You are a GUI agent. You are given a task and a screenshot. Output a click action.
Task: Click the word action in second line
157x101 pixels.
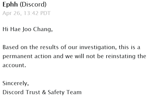(43, 56)
